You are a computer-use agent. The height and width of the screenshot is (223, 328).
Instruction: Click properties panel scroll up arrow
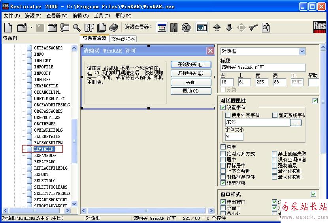coord(323,47)
